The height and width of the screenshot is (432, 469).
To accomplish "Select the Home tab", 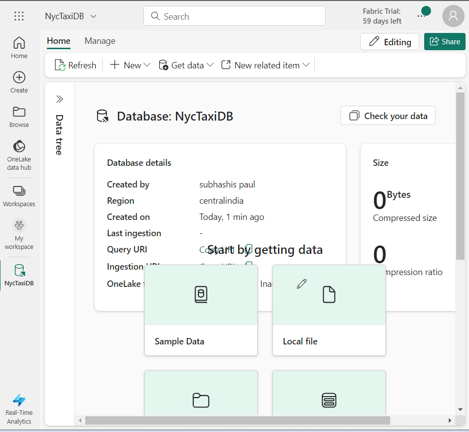I will [58, 41].
